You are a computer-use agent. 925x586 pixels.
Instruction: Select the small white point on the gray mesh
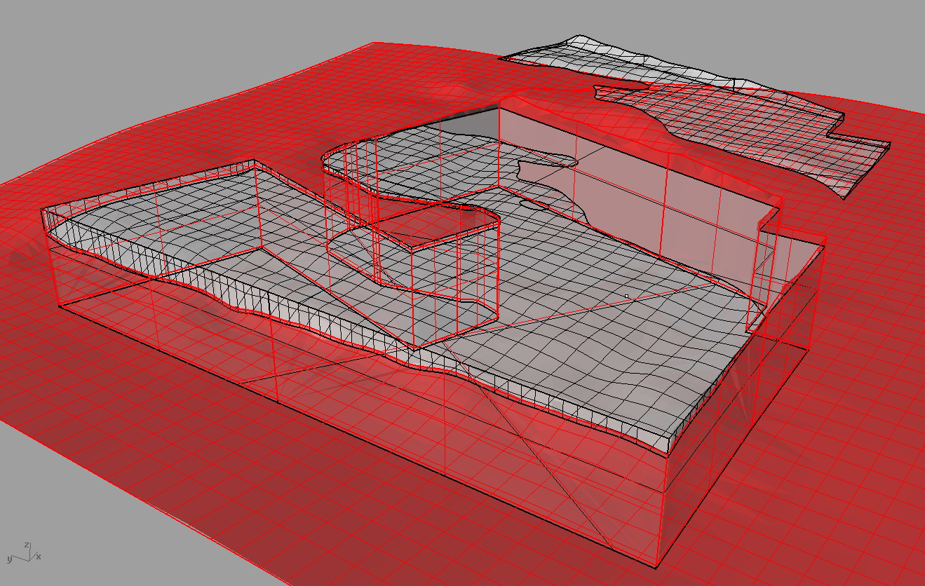[x=627, y=297]
